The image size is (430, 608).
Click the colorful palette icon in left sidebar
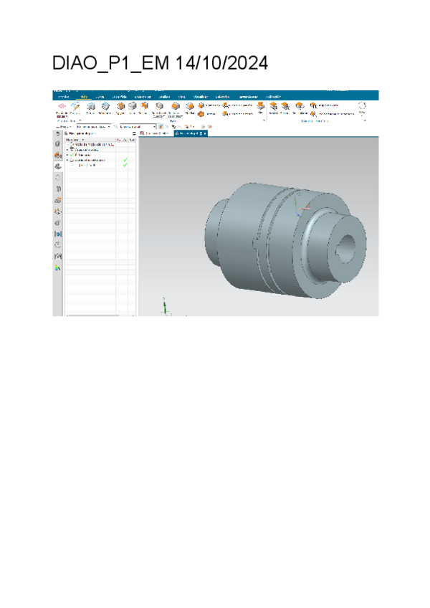point(58,268)
